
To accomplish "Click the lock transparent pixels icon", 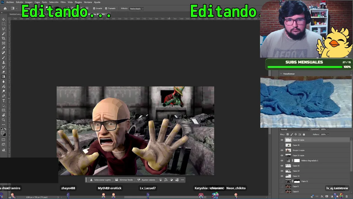I will [x=288, y=135].
